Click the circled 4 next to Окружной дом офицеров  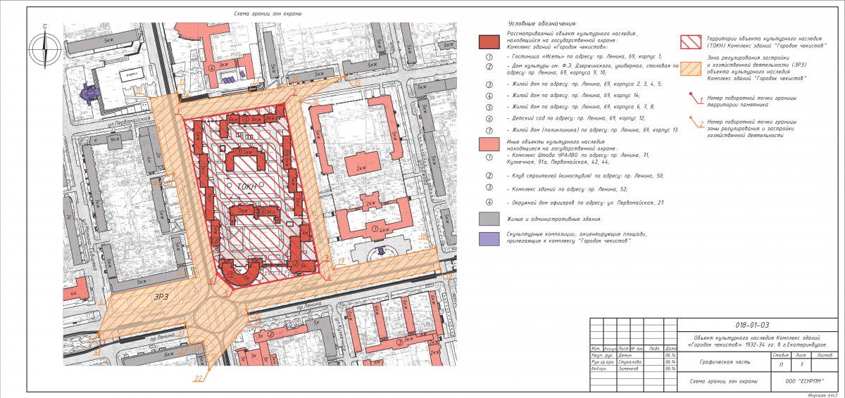[x=489, y=203]
